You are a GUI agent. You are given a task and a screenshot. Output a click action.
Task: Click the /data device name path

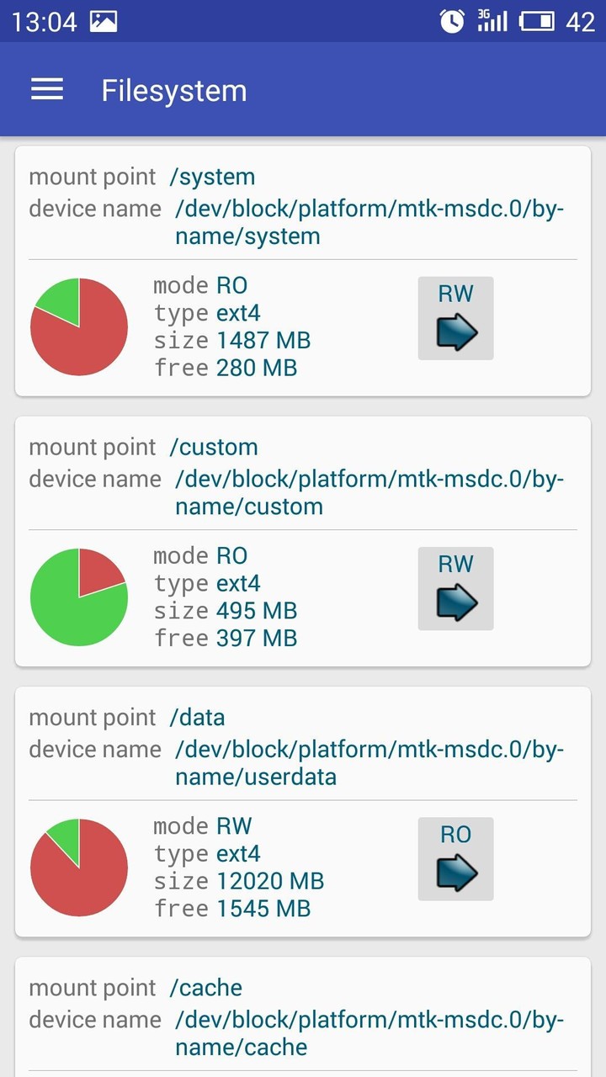pos(369,749)
